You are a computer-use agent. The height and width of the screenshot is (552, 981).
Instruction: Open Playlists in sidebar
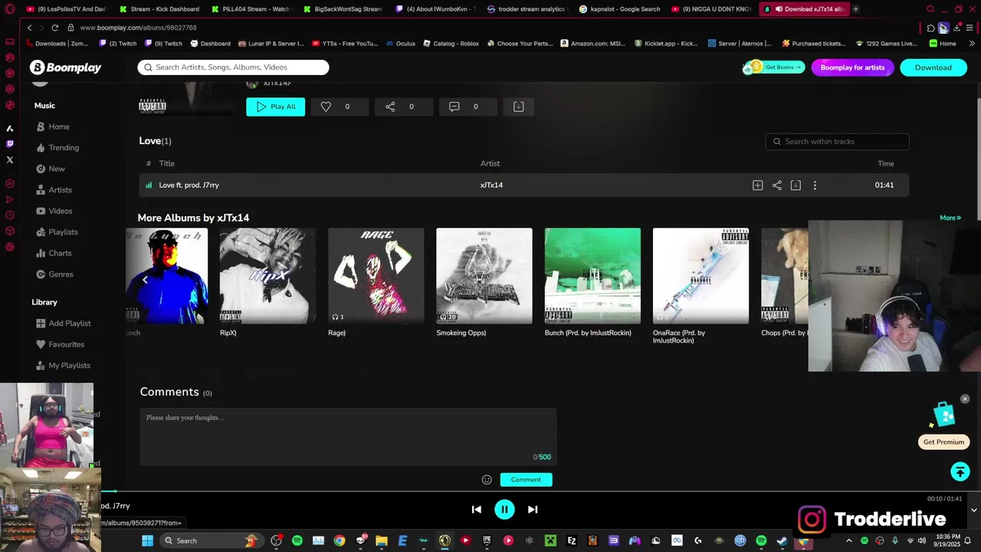pos(57,232)
